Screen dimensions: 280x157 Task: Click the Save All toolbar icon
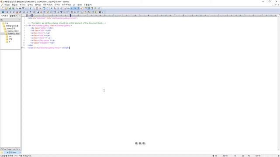[13, 8]
